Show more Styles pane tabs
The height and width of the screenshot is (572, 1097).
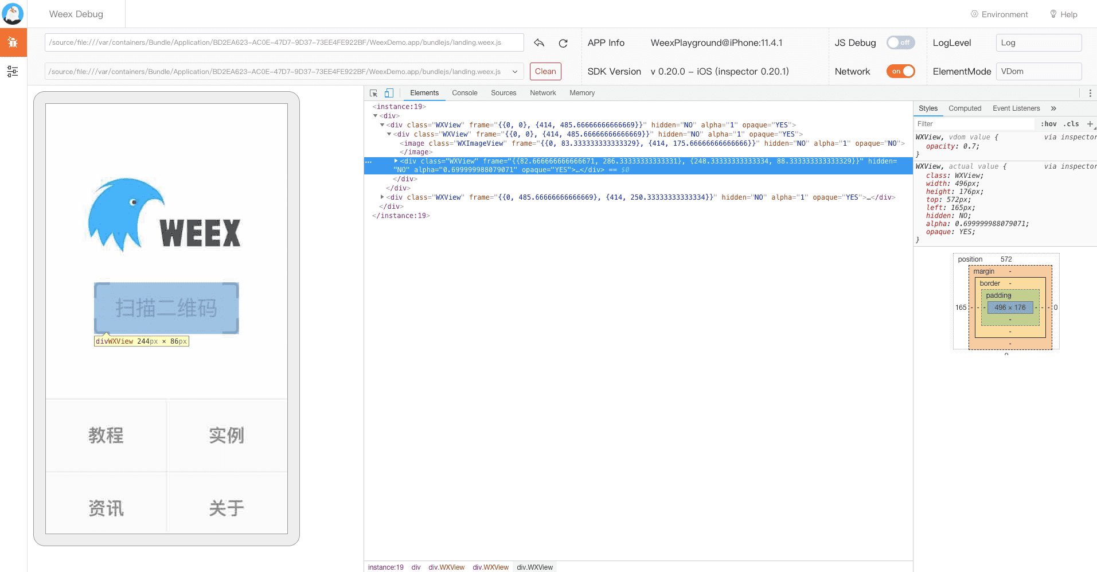pos(1053,108)
